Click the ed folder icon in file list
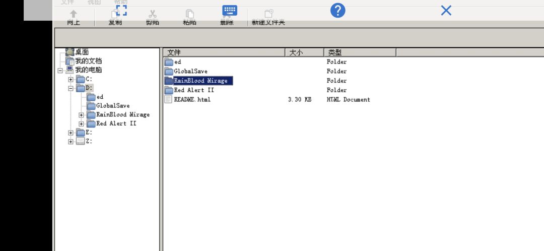The width and height of the screenshot is (544, 251). tap(169, 62)
